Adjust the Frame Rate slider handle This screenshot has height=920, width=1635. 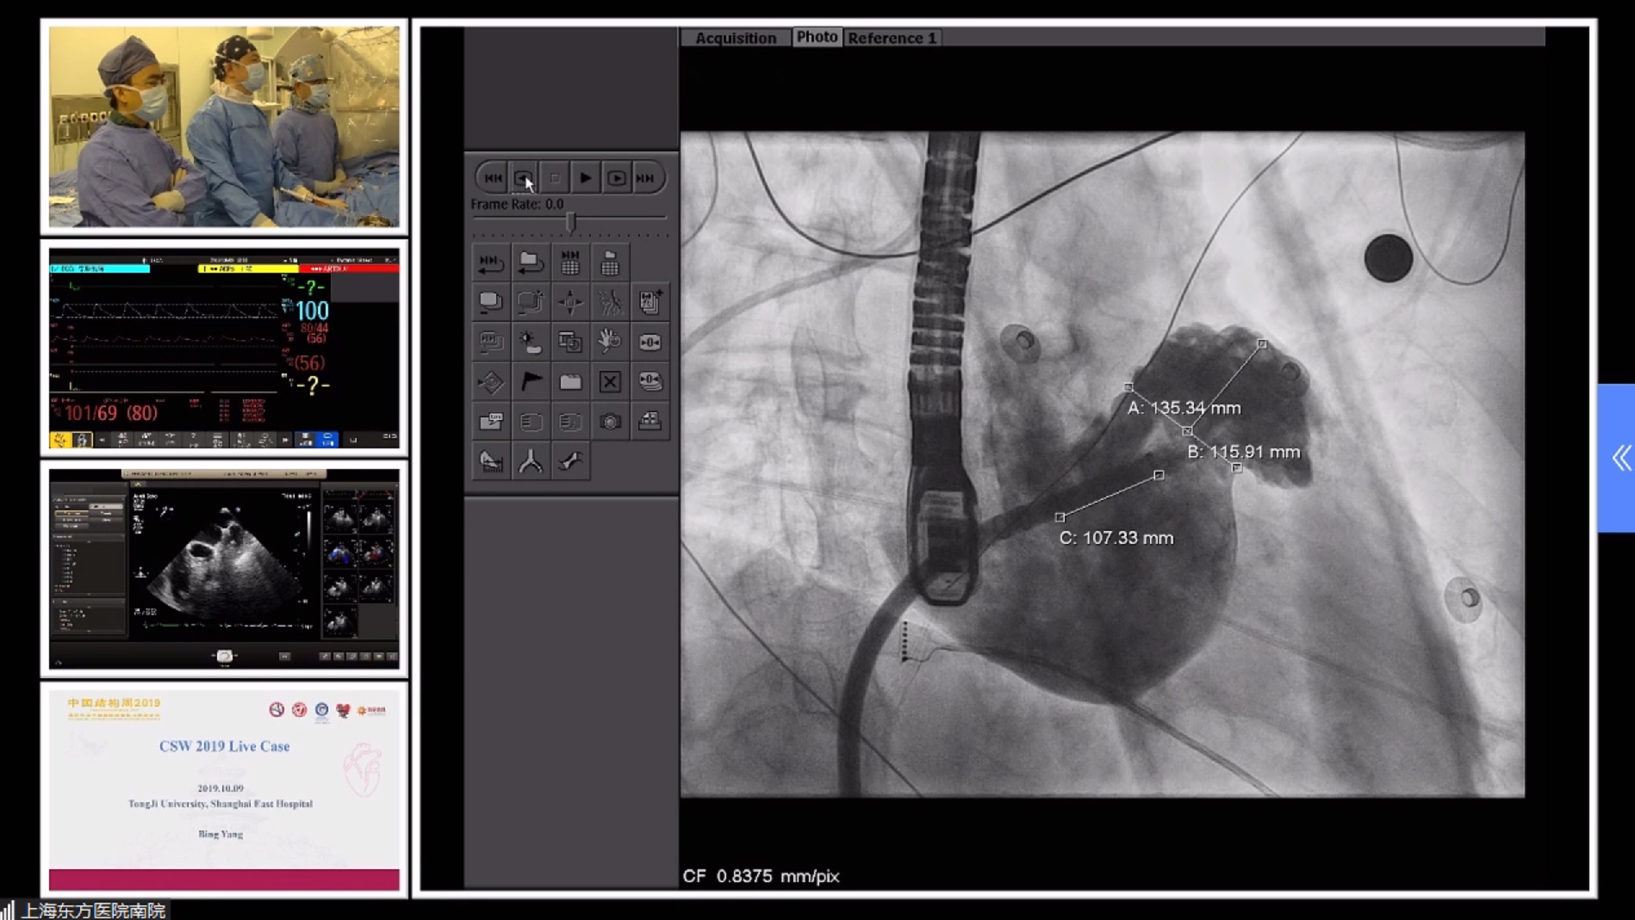(x=570, y=222)
